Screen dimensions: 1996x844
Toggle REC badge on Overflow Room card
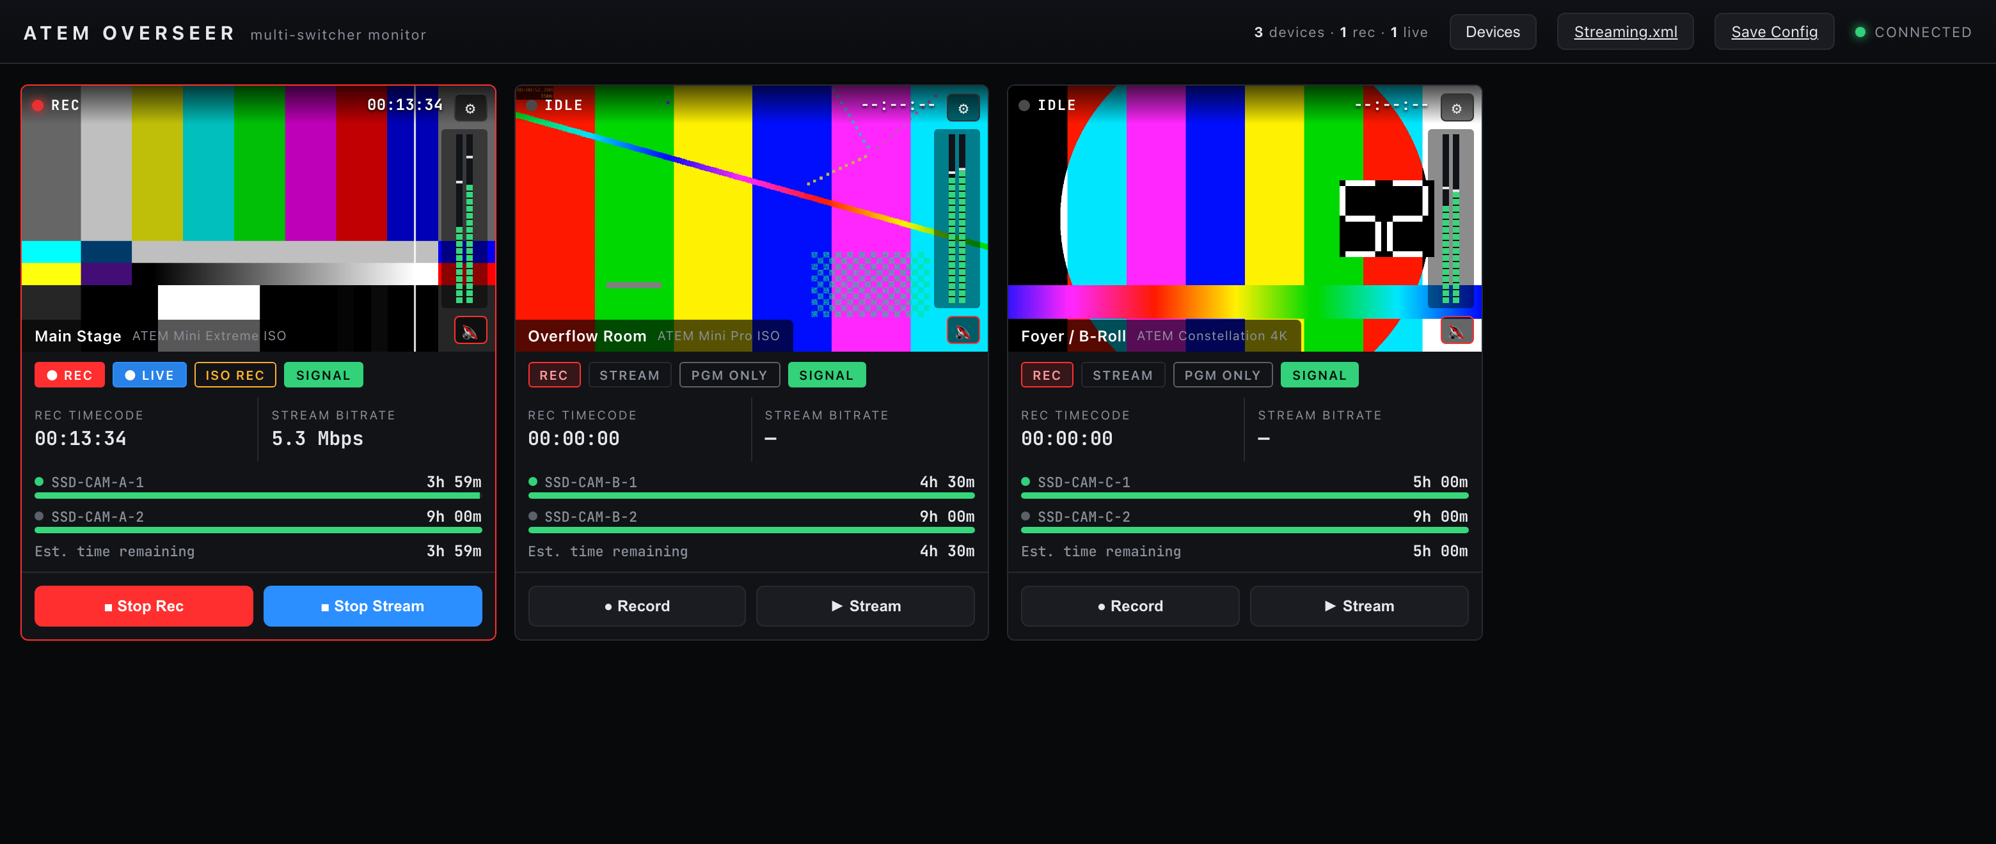(554, 375)
